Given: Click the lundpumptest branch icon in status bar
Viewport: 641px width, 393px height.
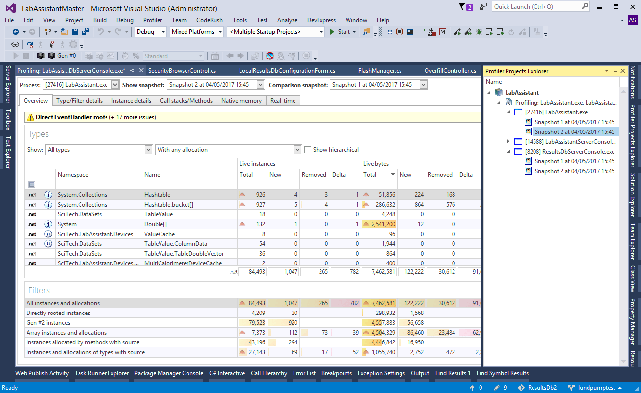Looking at the screenshot, I should (571, 387).
